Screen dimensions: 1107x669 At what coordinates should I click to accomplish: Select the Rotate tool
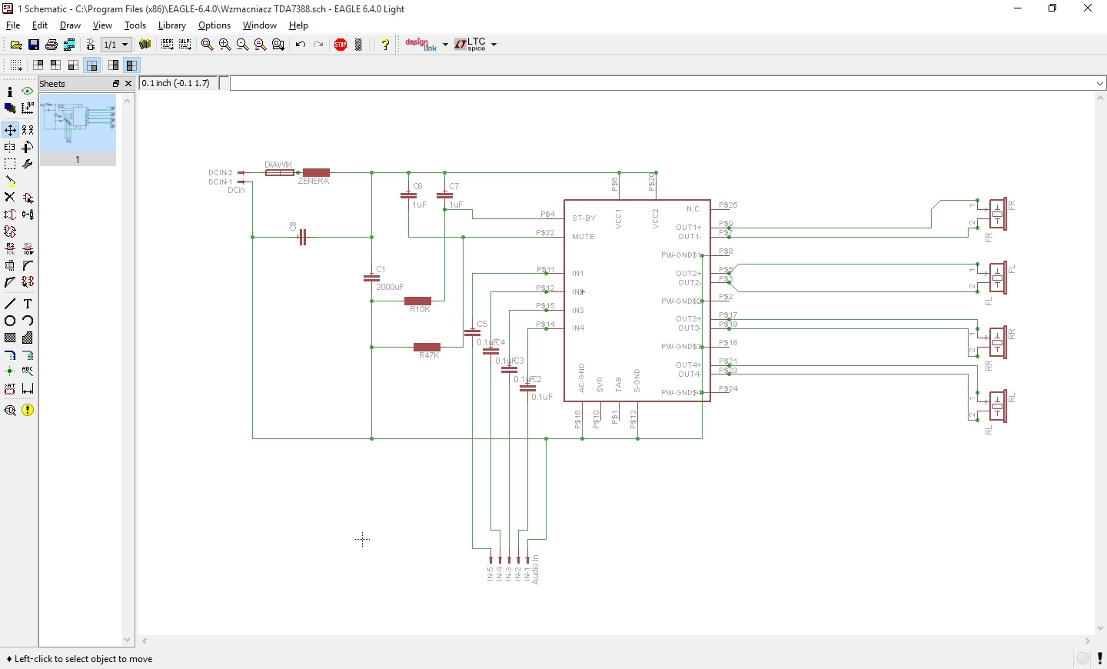click(x=28, y=147)
